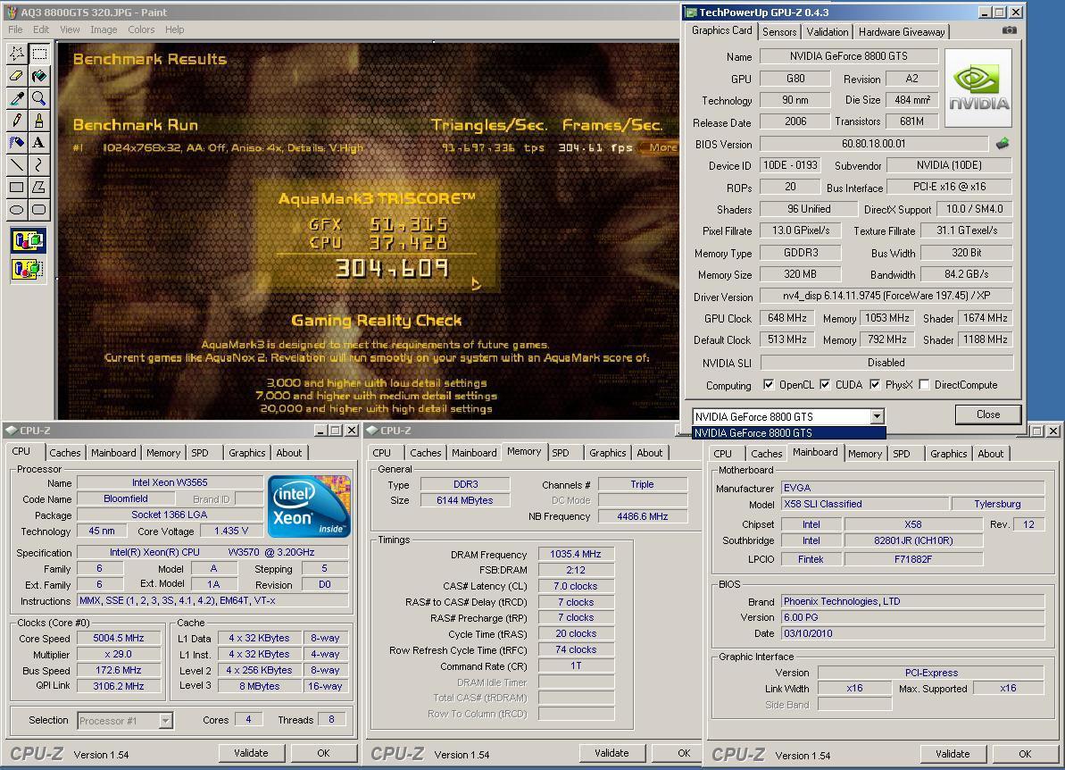Click the GPU-Z title bar icon

click(x=691, y=13)
